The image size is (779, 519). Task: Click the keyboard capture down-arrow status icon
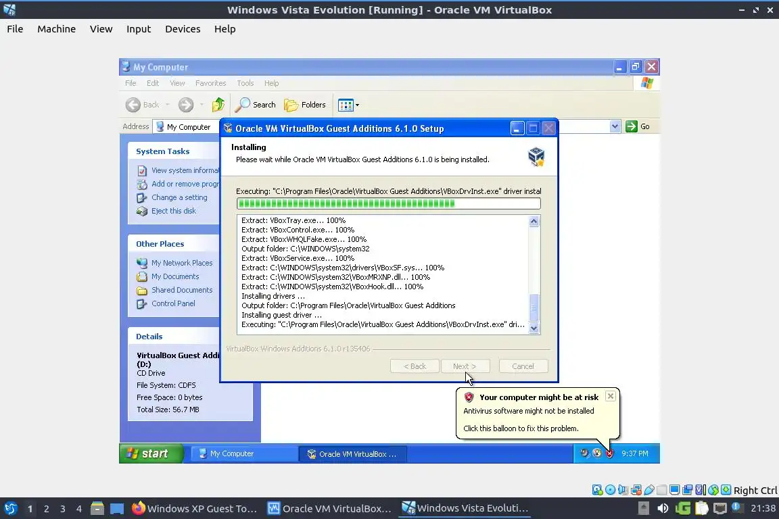(726, 490)
